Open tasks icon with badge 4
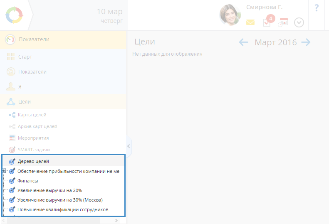Image resolution: width=329 pixels, height=224 pixels. [267, 22]
